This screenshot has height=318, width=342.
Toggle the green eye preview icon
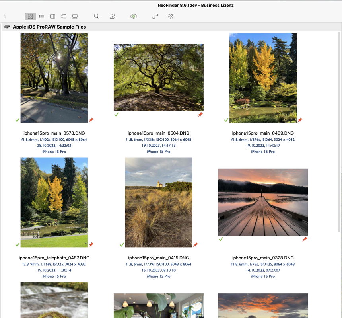click(134, 16)
